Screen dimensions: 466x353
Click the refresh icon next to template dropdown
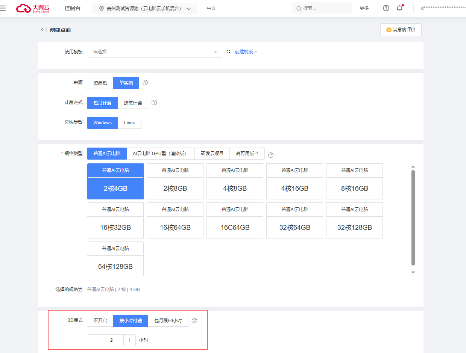228,52
